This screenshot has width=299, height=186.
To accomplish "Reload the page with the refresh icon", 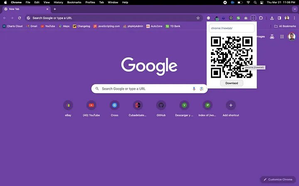I will pyautogui.click(x=20, y=18).
